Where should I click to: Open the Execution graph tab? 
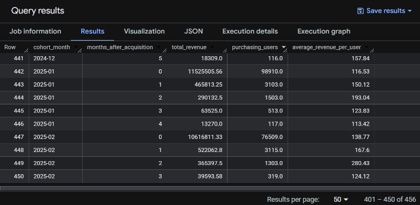pos(324,31)
